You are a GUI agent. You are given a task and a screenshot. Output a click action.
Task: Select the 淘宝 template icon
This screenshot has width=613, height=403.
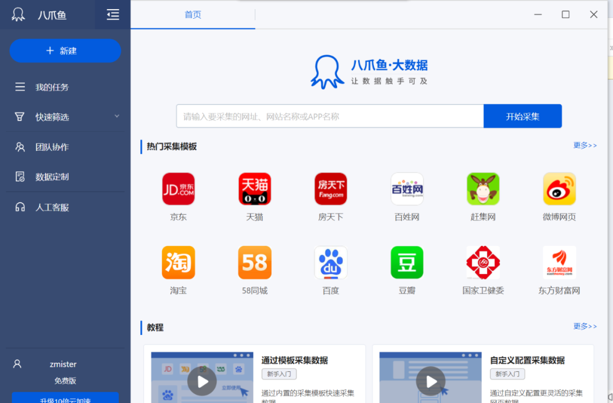[x=178, y=262]
